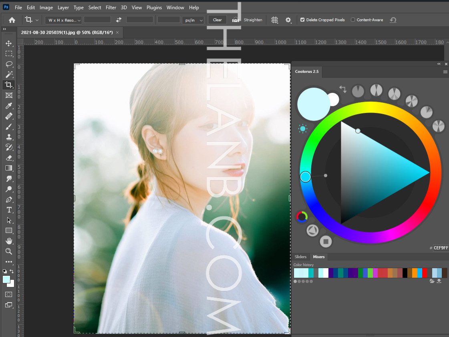Image resolution: width=449 pixels, height=337 pixels.
Task: Open the Coolorus panel flyout menu
Action: point(445,72)
